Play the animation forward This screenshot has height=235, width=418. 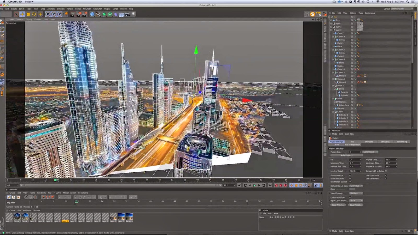point(254,185)
